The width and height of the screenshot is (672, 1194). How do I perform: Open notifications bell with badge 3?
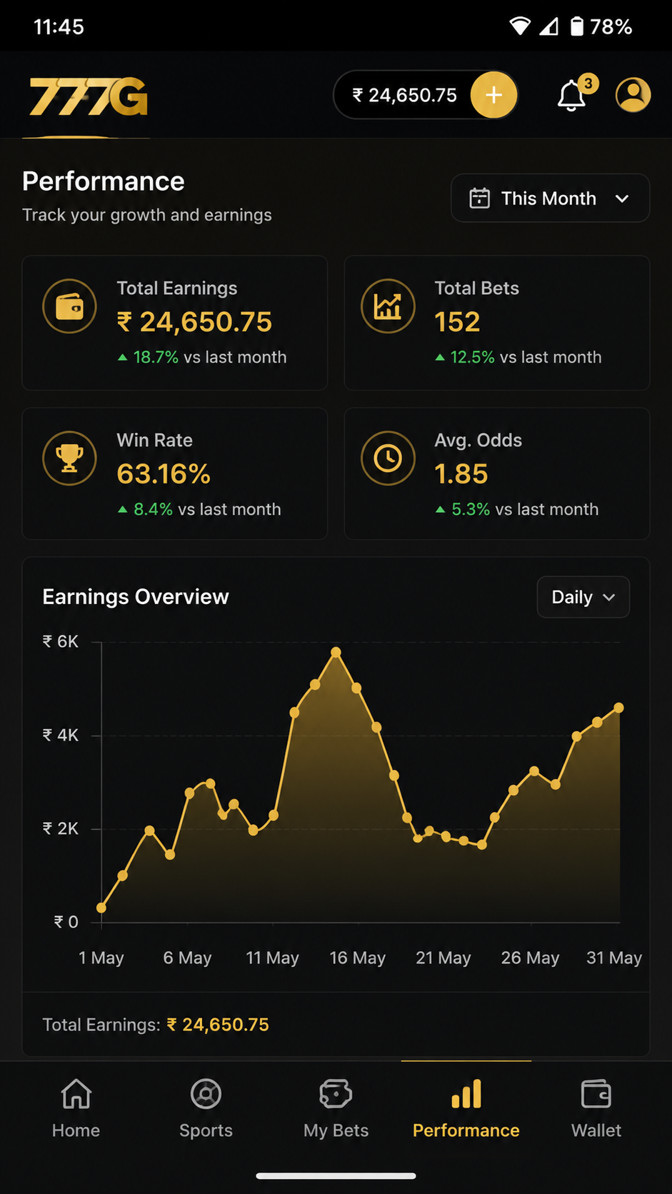(574, 94)
